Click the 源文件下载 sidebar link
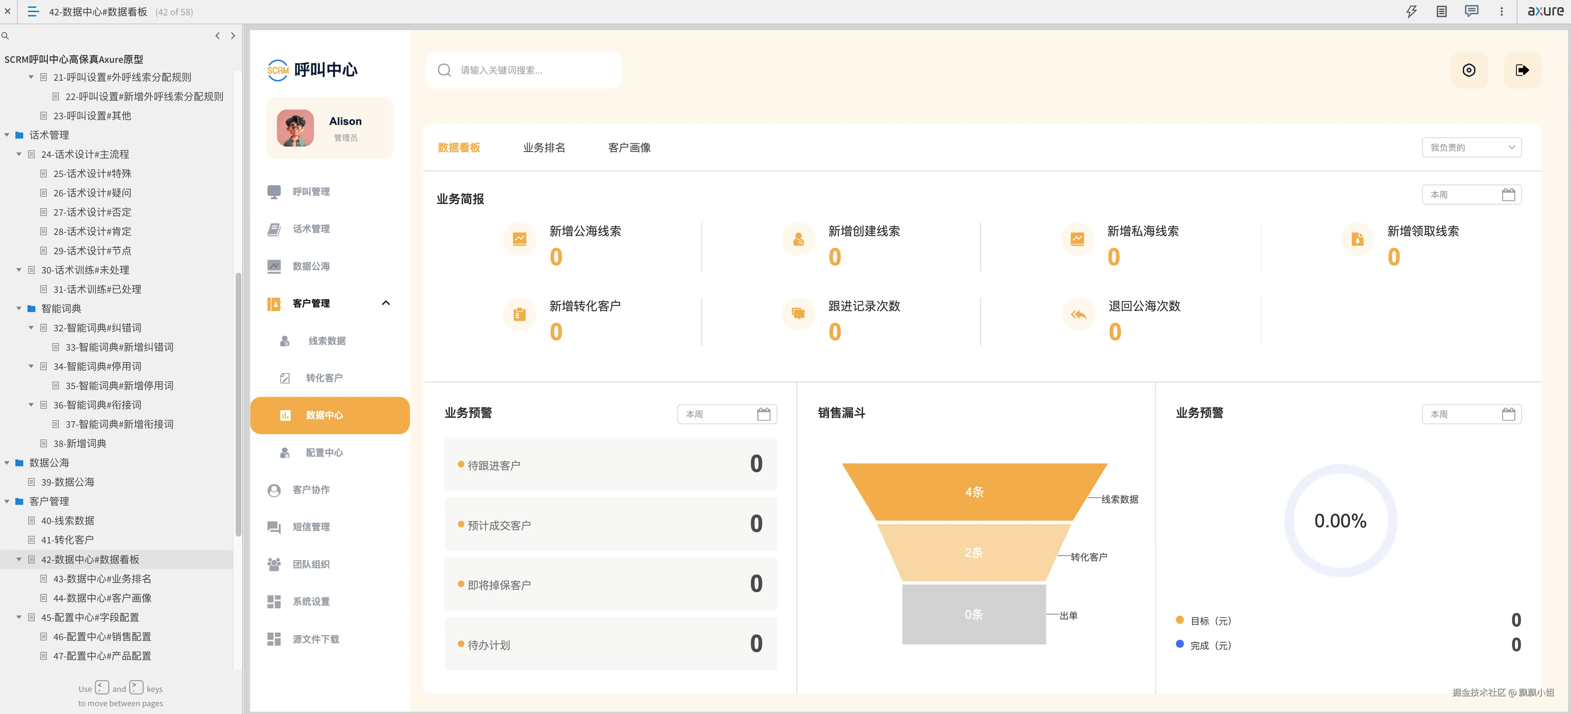The height and width of the screenshot is (714, 1571). [x=315, y=639]
